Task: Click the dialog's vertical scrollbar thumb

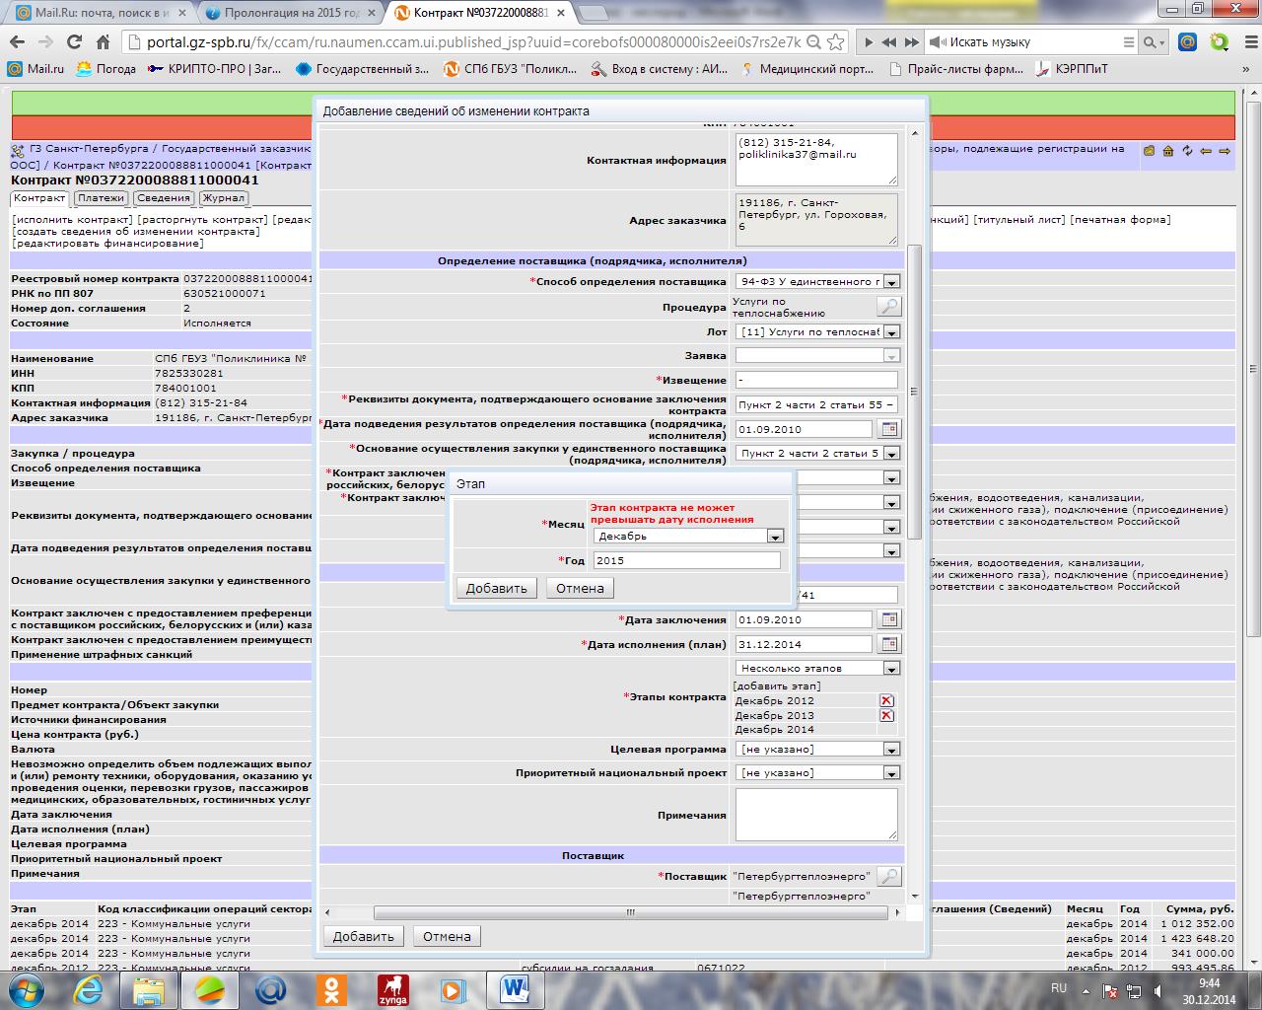Action: (x=914, y=392)
